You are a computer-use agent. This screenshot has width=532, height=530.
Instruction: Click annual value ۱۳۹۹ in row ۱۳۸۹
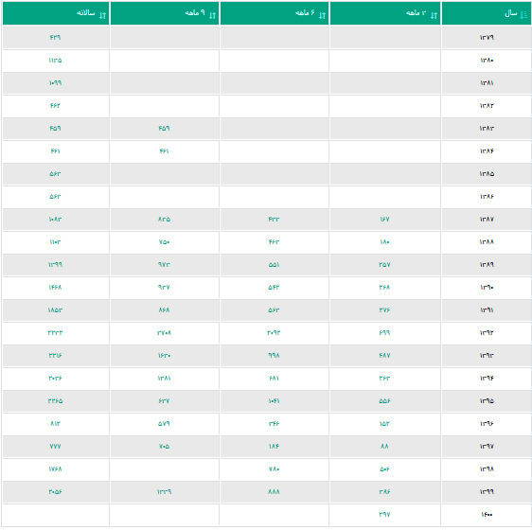point(55,265)
